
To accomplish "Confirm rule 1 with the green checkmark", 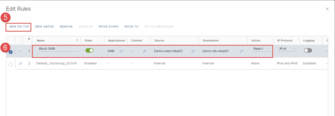I will point(20,51).
